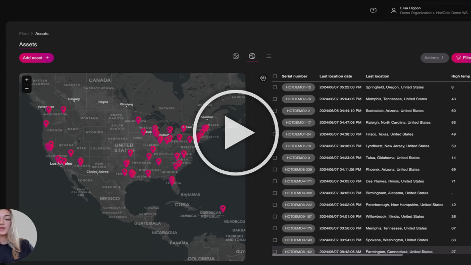The image size is (471, 265).
Task: Sort by Serial number column header
Action: click(294, 76)
